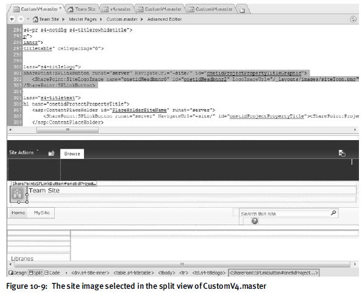Select div.s4-title-inner tag breadcrumb
This screenshot has height=304, width=362.
90,273
